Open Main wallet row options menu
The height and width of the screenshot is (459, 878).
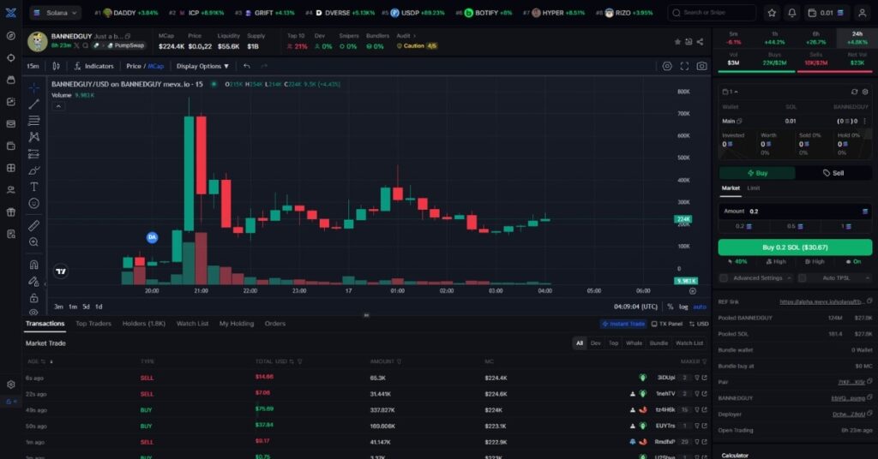pos(864,121)
